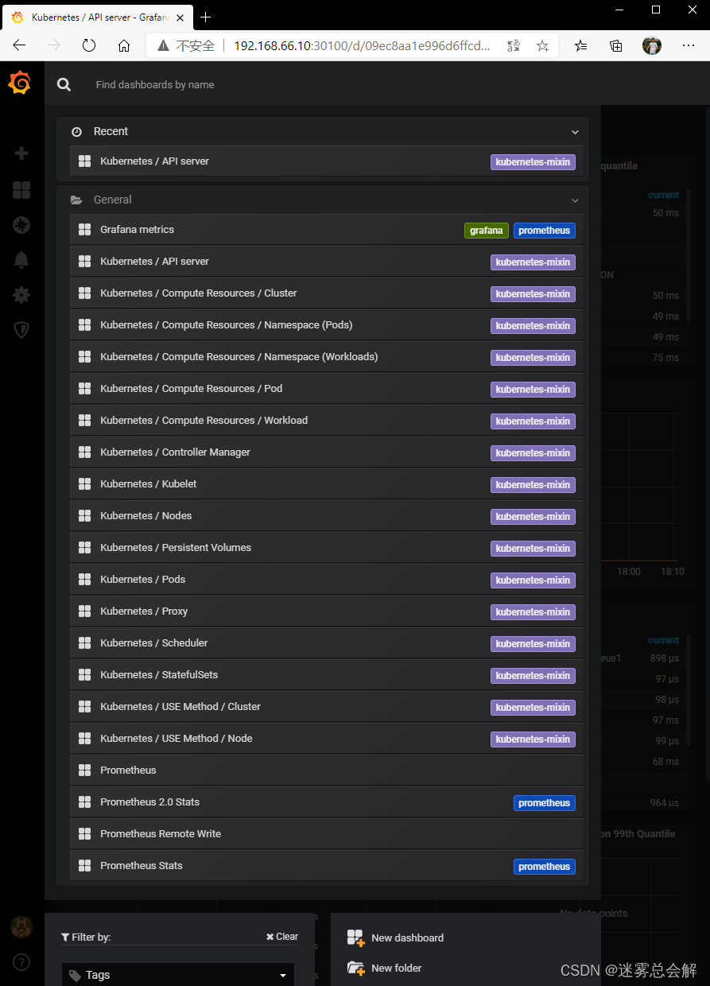Open the Create plus icon in sidebar
Viewport: 710px width, 986px height.
(21, 153)
